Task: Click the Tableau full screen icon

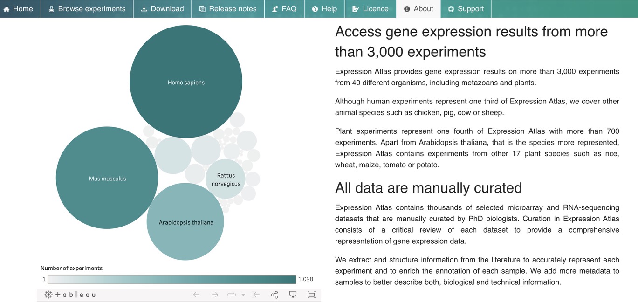Action: tap(312, 295)
